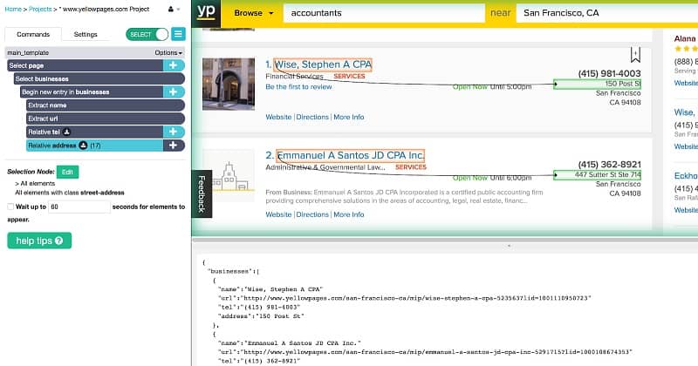Click Directions link under Emmanuel A Santos listing
Screen dimensions: 698x366
[x=312, y=214]
